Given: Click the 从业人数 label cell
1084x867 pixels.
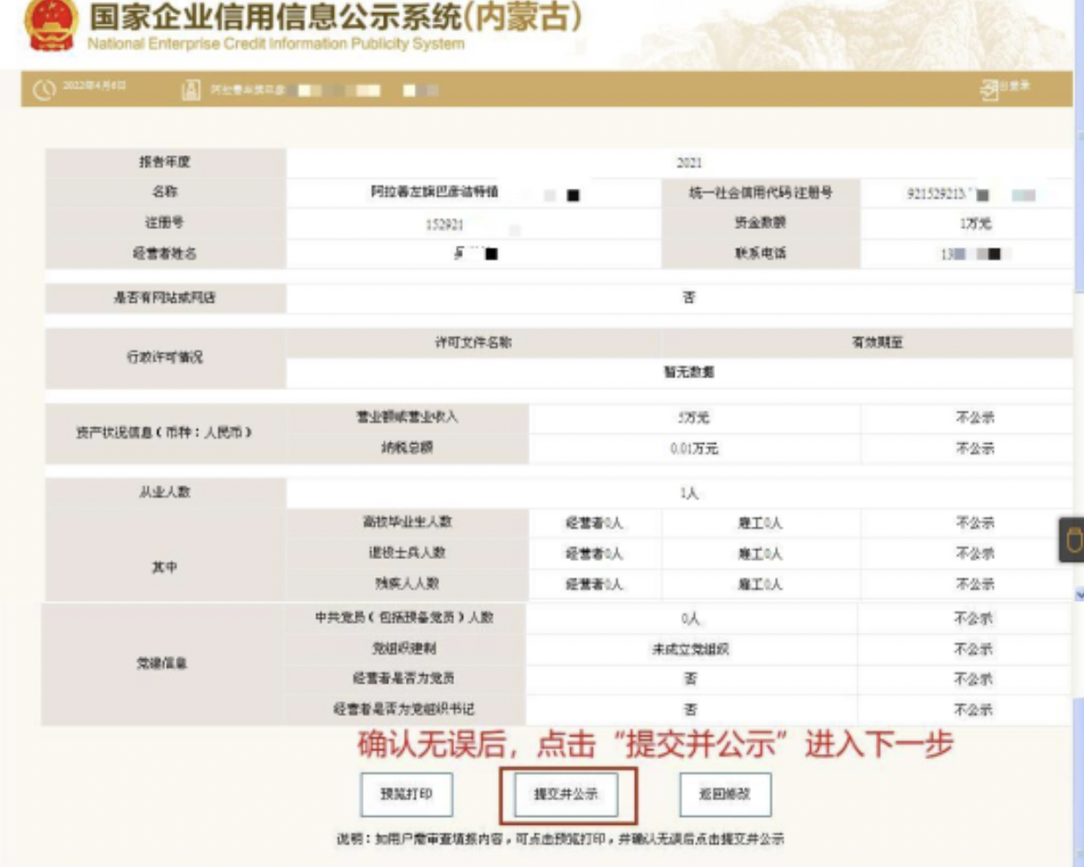Looking at the screenshot, I should (x=164, y=492).
